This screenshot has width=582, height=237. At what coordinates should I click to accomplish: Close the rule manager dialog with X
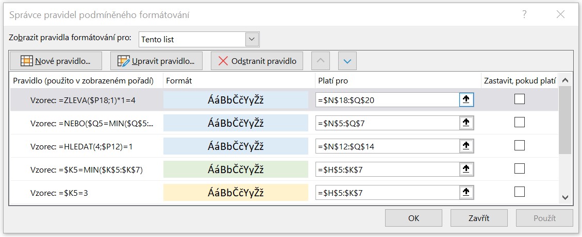click(x=560, y=14)
